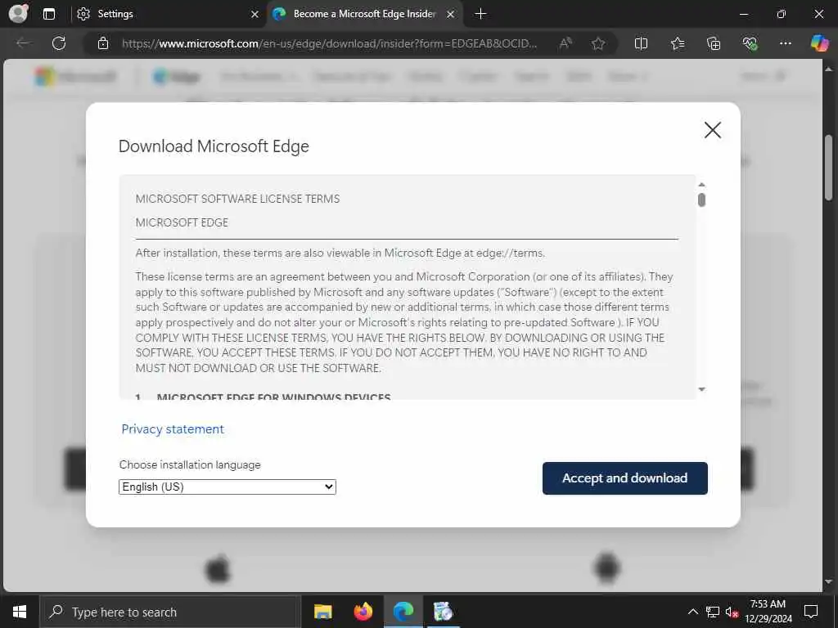Image resolution: width=838 pixels, height=628 pixels.
Task: Close the Edge Insider tab
Action: click(451, 15)
